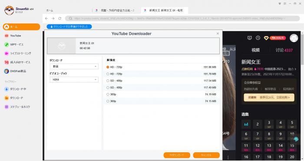The width and height of the screenshot is (304, 161).
Task: Switch to Youku 视频 tab
Action: click(255, 50)
